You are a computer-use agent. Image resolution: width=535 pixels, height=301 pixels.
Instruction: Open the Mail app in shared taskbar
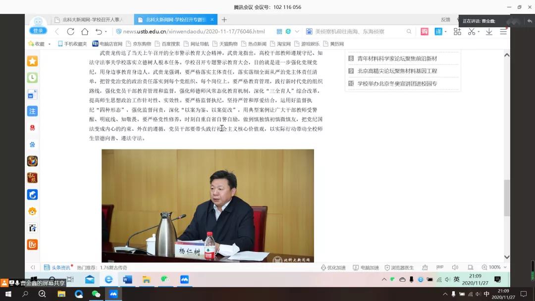(90, 280)
